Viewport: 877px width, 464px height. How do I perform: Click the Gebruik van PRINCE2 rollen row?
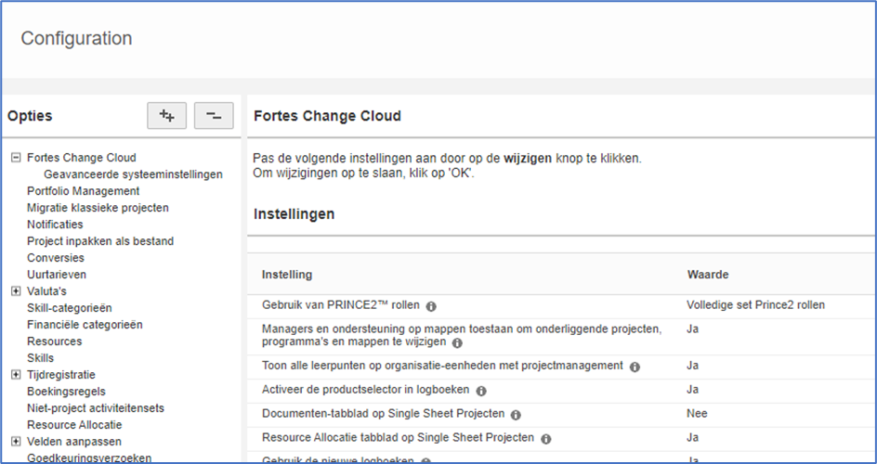tap(561, 305)
